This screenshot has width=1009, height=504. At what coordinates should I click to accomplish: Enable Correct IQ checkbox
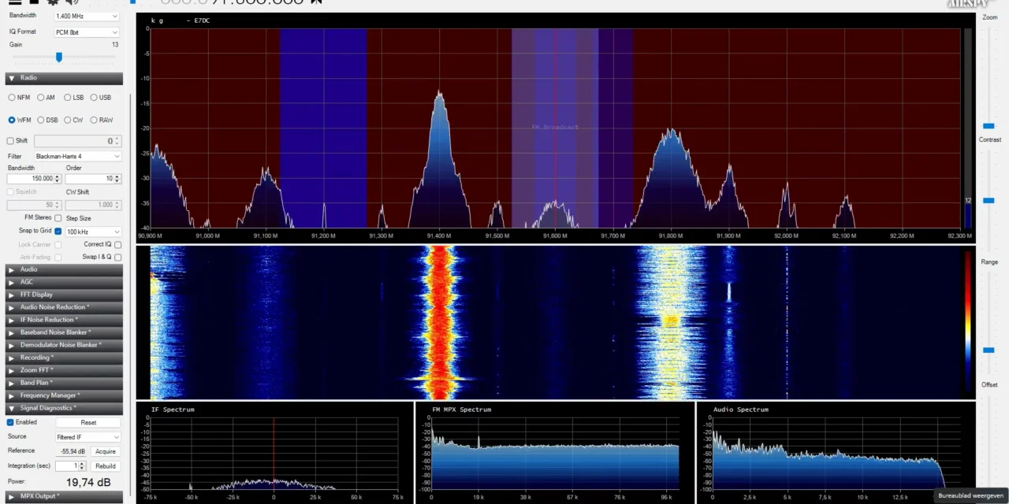(x=117, y=245)
